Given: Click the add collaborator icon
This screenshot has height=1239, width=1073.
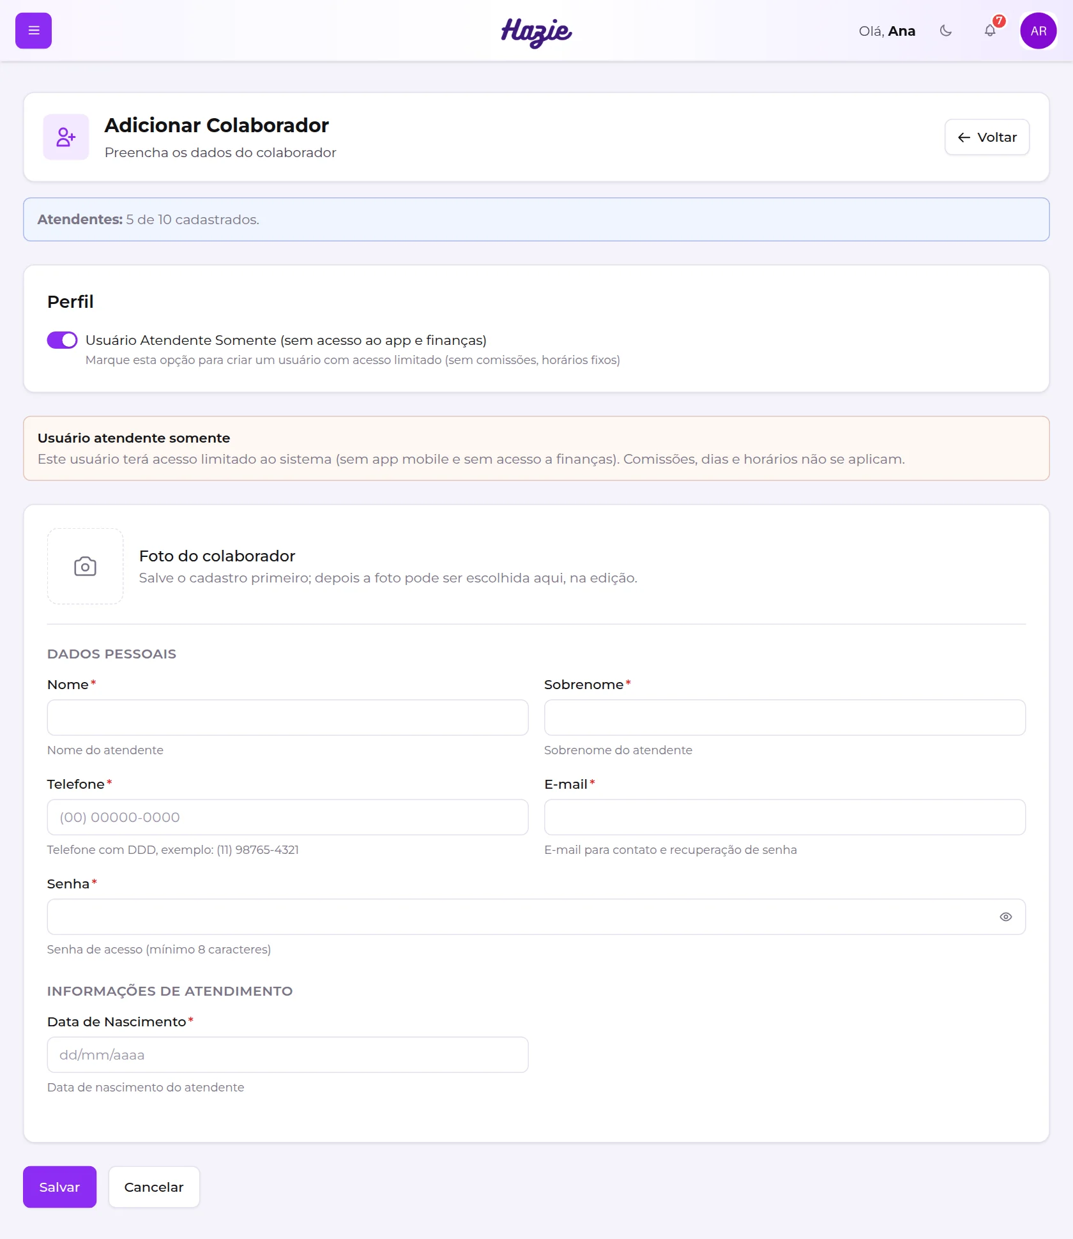Looking at the screenshot, I should click(x=66, y=137).
